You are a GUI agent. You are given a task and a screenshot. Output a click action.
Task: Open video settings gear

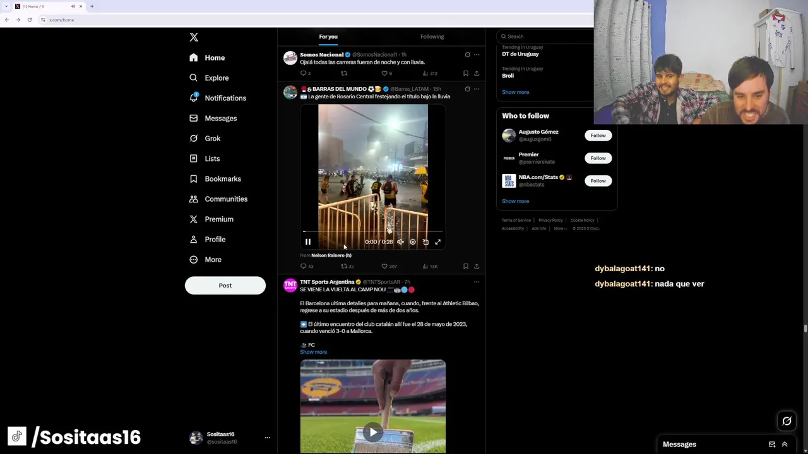click(413, 242)
